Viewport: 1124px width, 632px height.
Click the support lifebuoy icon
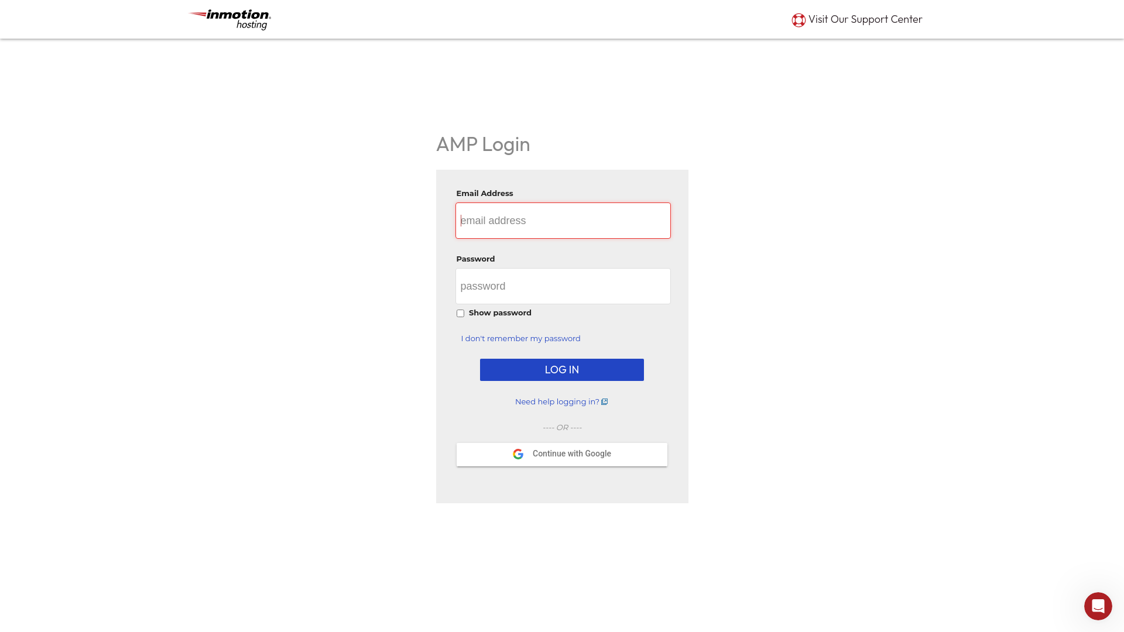coord(799,20)
